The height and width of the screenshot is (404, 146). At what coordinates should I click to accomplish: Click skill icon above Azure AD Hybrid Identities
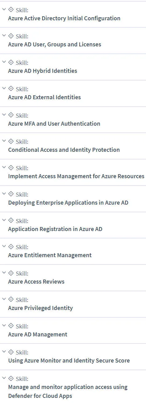[11, 62]
